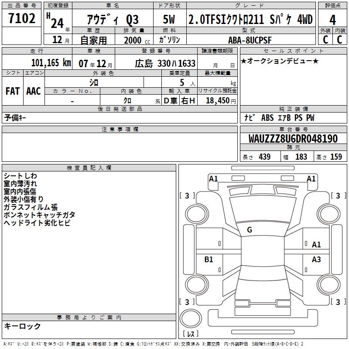Select chassis number WAUZZZ8U6DR048190
349x349 pixels.
tap(293, 139)
